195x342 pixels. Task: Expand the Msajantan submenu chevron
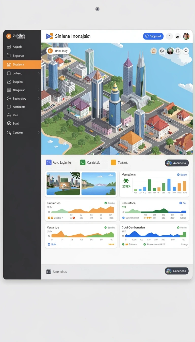(x=39, y=90)
